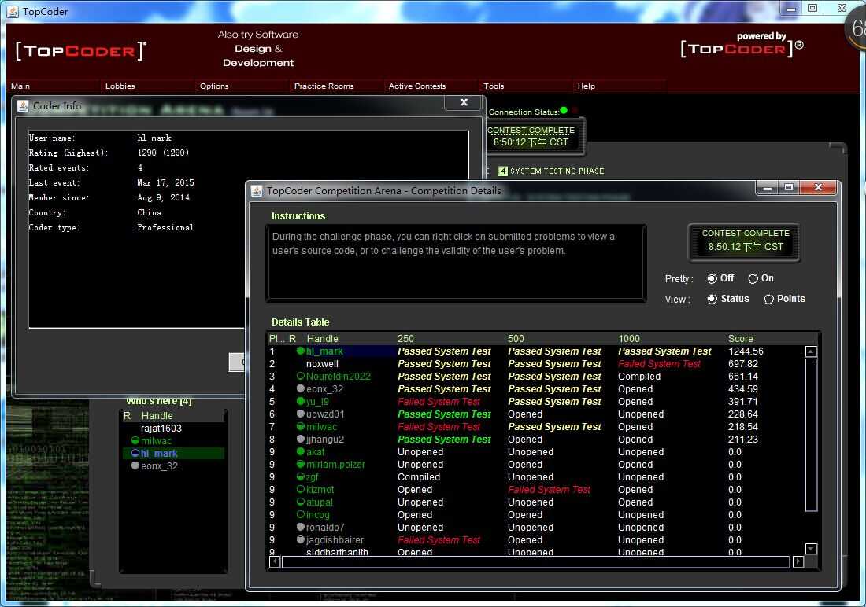Click the score 697.82 cell
Viewport: 866px width, 607px height.
pos(743,363)
